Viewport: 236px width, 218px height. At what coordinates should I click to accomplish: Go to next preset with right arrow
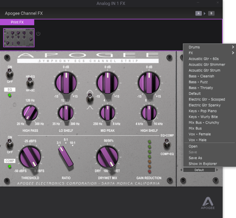click(x=217, y=170)
